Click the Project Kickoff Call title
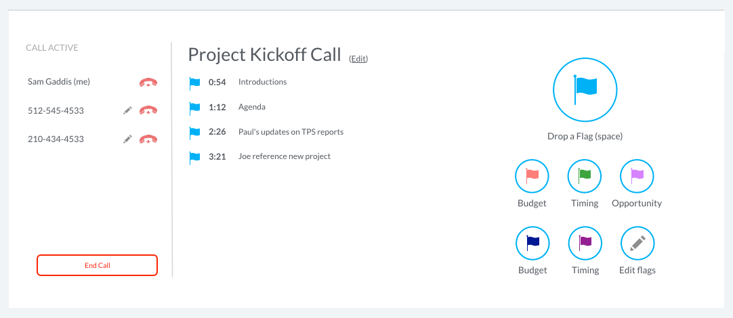Viewport: 733px width, 318px height. pos(265,55)
